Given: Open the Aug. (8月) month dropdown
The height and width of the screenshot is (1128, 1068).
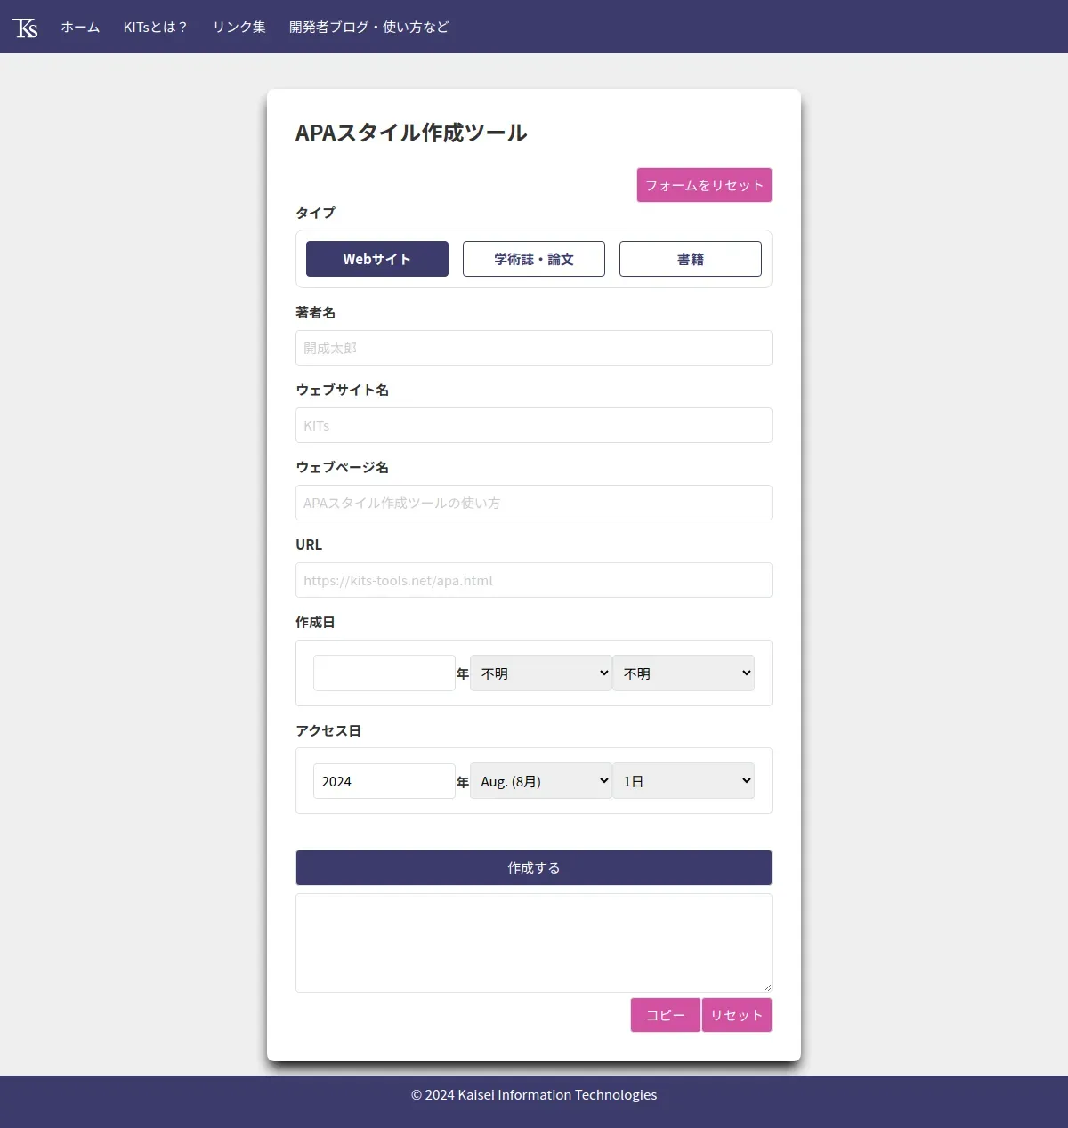Looking at the screenshot, I should coord(541,781).
